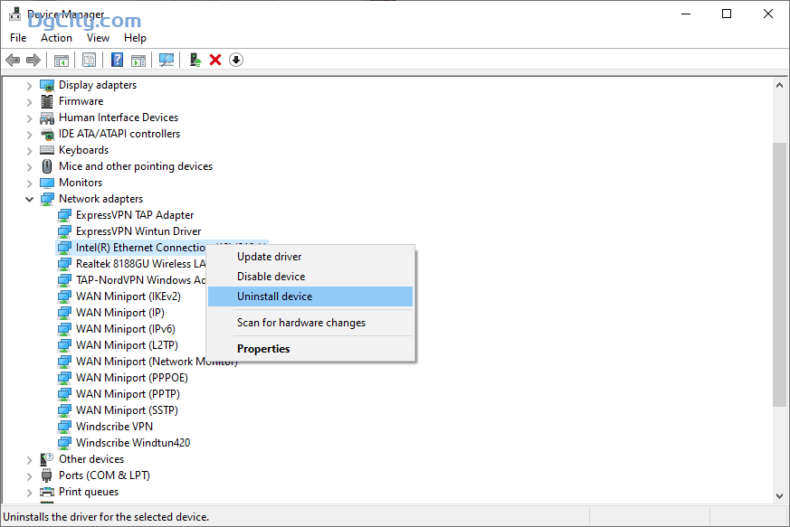
Task: Click Scan for hardware changes monitor icon
Action: [167, 60]
